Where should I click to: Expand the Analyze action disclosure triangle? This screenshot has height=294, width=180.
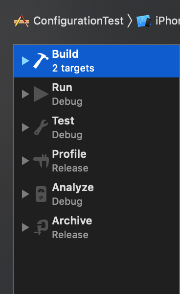pos(25,194)
